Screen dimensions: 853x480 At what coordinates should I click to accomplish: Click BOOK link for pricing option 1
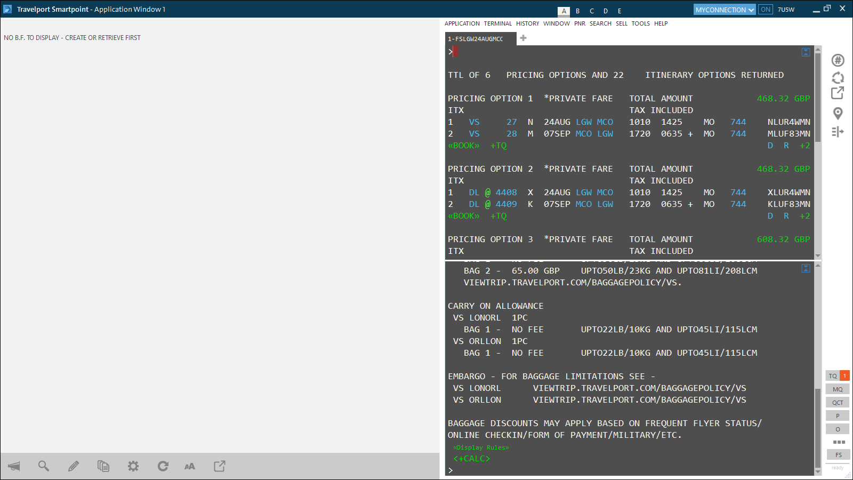pyautogui.click(x=464, y=146)
